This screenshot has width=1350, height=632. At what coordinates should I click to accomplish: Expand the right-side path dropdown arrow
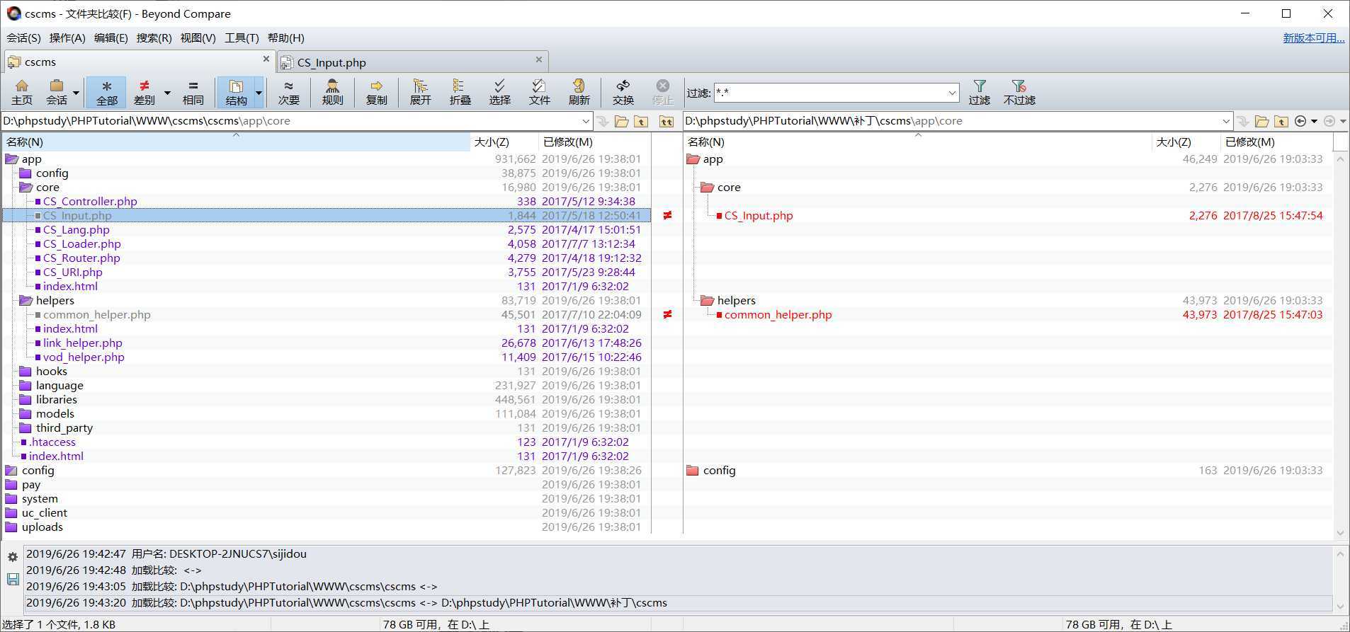[x=1225, y=121]
